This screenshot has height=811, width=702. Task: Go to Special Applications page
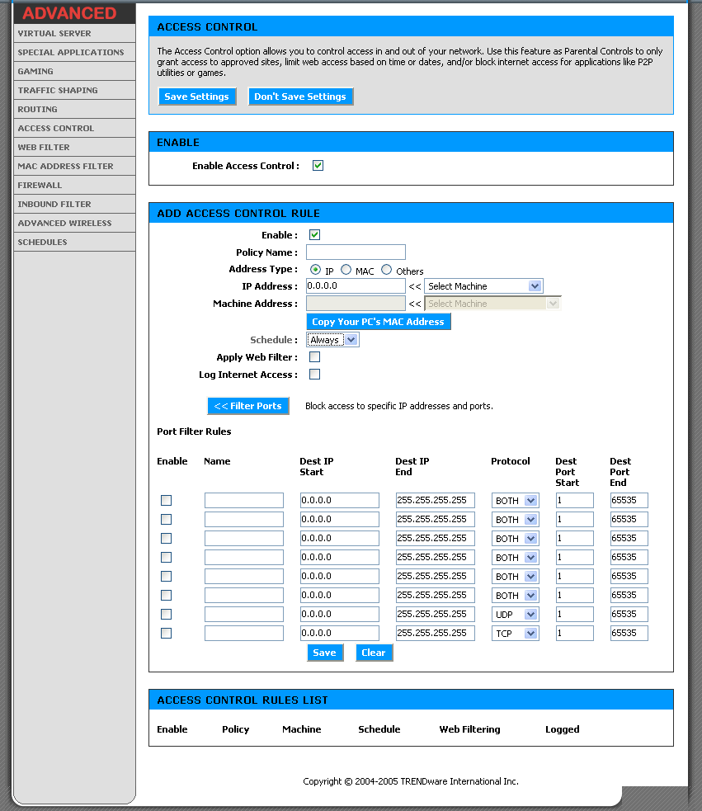coord(74,52)
